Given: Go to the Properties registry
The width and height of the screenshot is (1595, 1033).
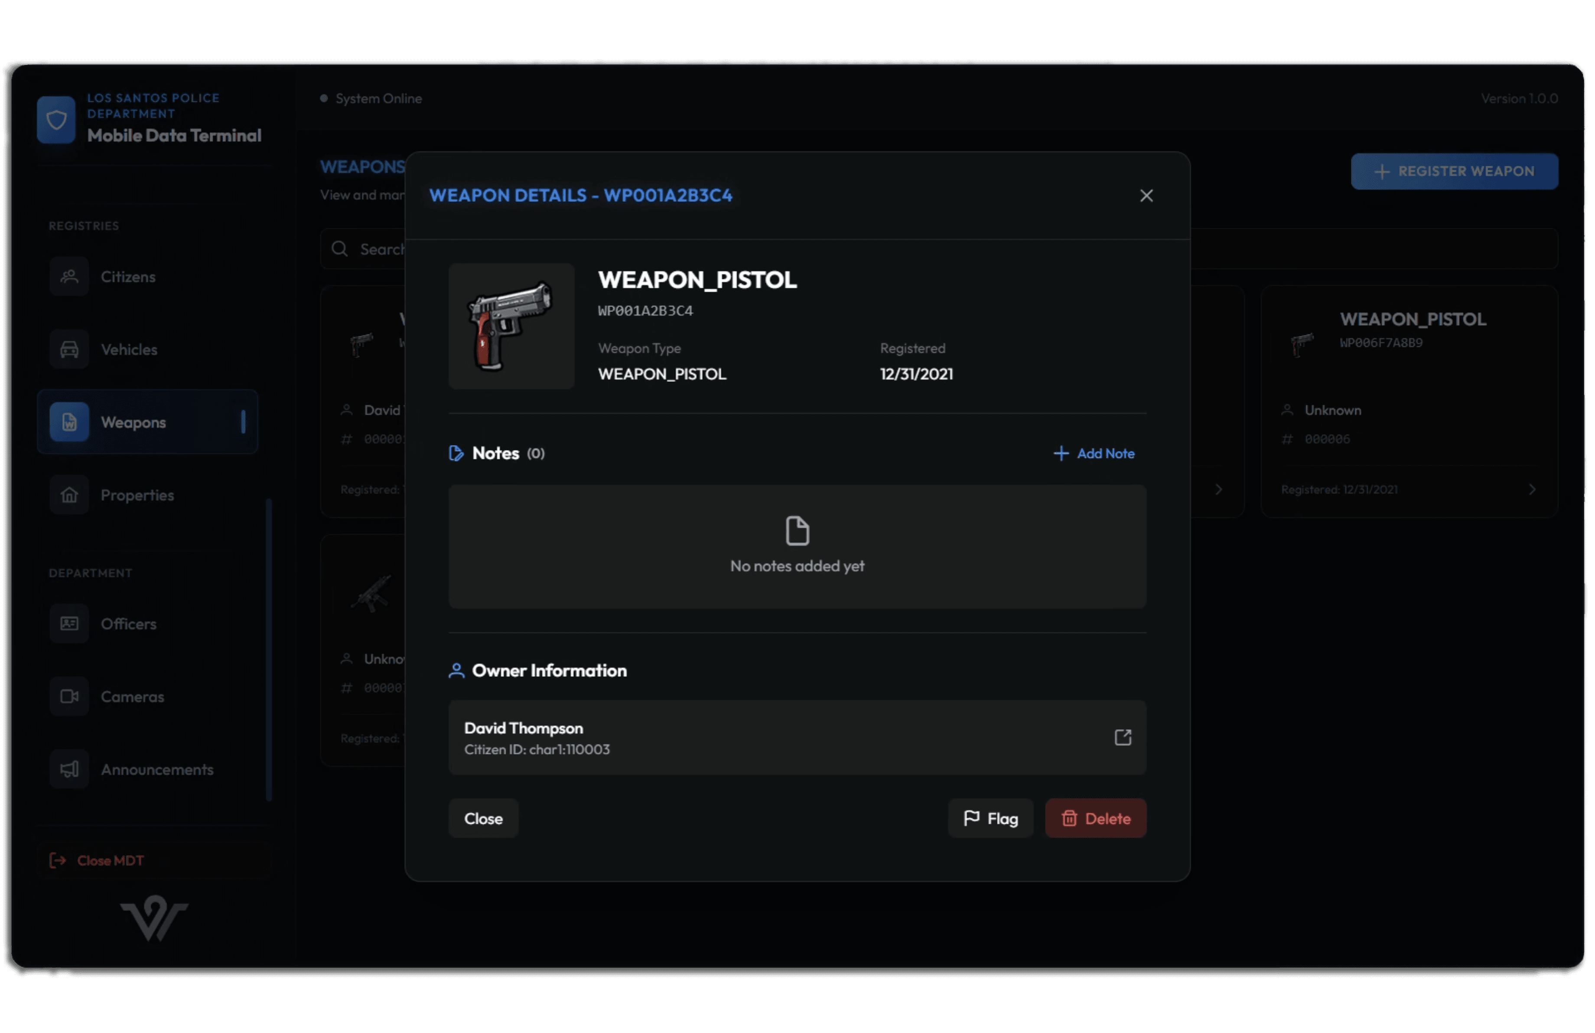Looking at the screenshot, I should point(147,495).
